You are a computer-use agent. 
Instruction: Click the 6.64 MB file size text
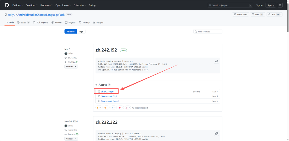(x=196, y=91)
